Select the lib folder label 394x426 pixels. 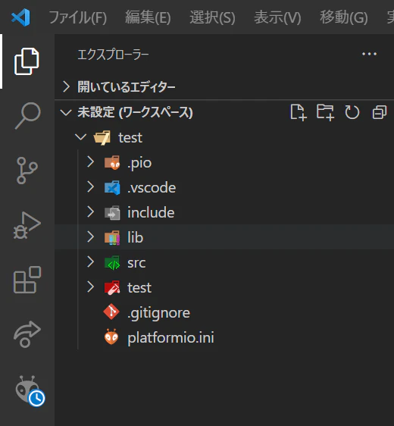click(135, 237)
